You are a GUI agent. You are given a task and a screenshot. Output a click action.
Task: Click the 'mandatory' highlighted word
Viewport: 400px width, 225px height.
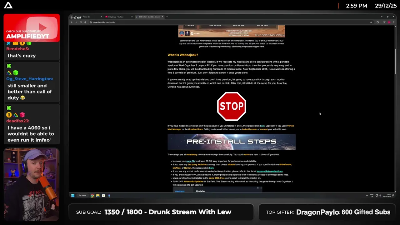tap(192, 154)
